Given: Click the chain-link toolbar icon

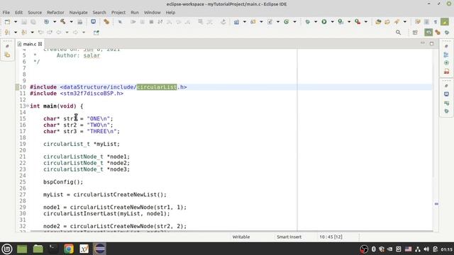Looking at the screenshot, I should (106, 22).
